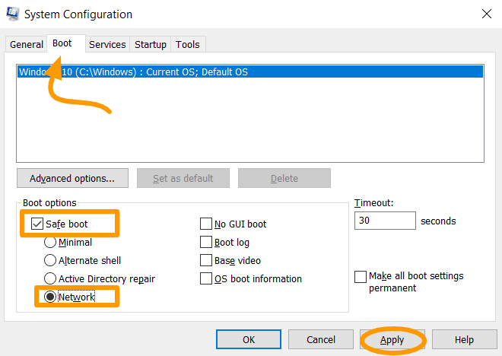Switch to the Startup tab
Image resolution: width=502 pixels, height=356 pixels.
[x=151, y=45]
